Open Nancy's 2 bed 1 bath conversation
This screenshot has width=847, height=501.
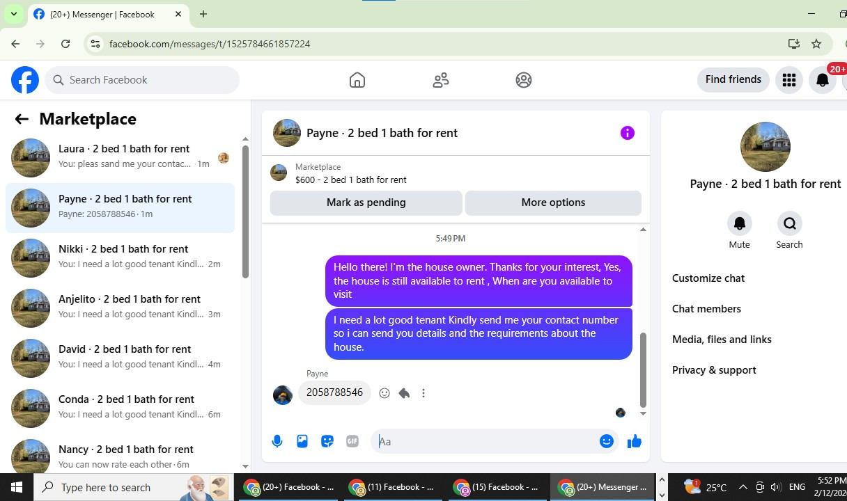point(121,456)
